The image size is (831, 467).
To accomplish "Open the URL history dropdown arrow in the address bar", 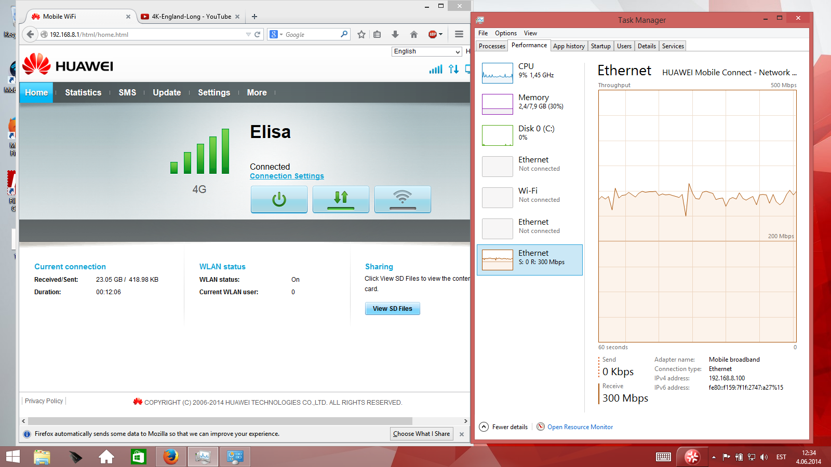I will [x=248, y=35].
